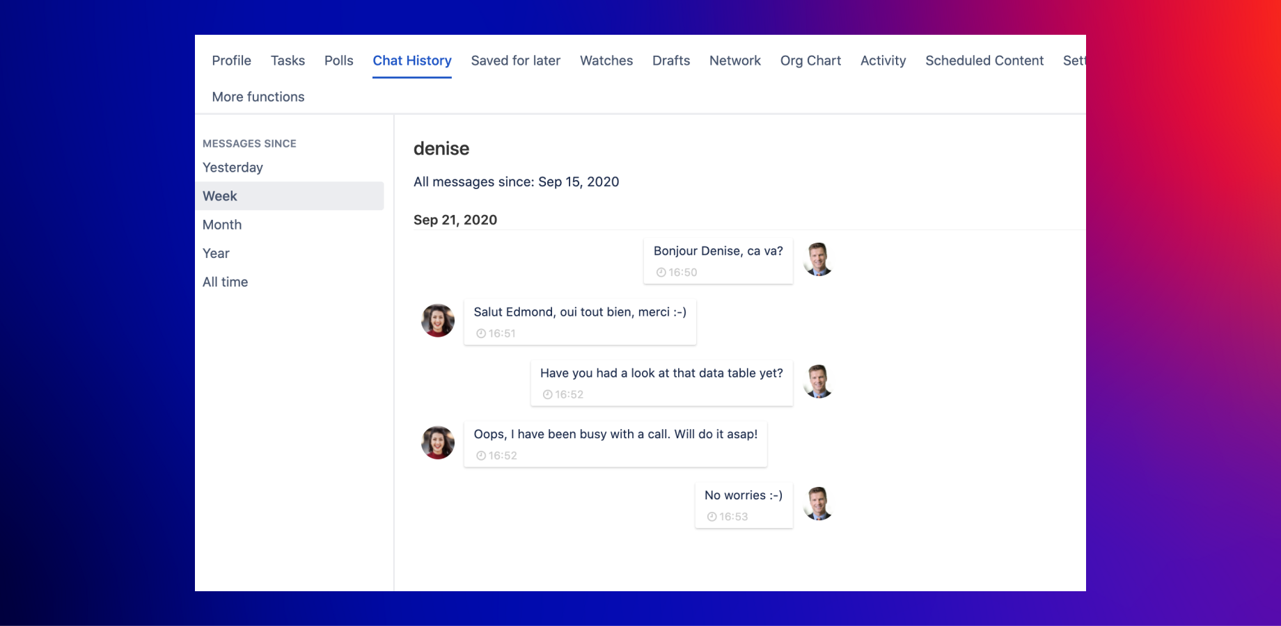Click the clock icon on the 16:51 timestamp
This screenshot has width=1281, height=626.
481,333
